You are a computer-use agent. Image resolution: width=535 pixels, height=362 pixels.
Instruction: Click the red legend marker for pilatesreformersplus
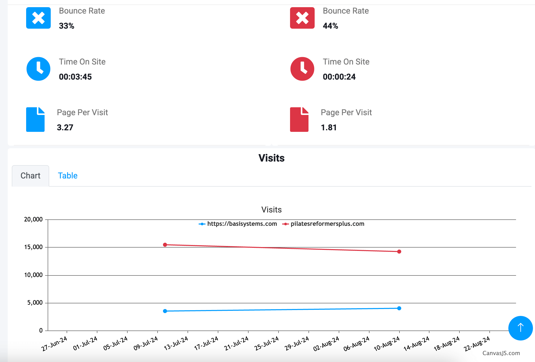coord(285,224)
